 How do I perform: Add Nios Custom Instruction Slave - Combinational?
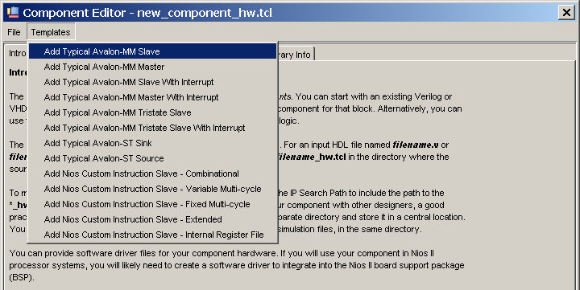(153, 174)
